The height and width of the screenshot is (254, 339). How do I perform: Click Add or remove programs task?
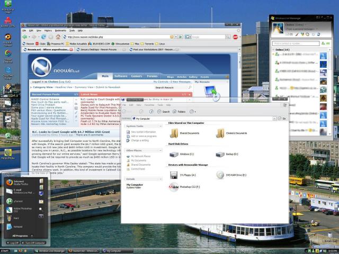point(141,137)
